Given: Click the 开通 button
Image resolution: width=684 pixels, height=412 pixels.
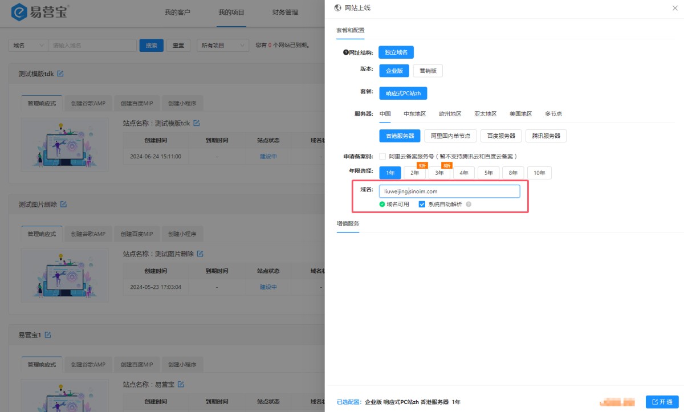Looking at the screenshot, I should coord(662,402).
